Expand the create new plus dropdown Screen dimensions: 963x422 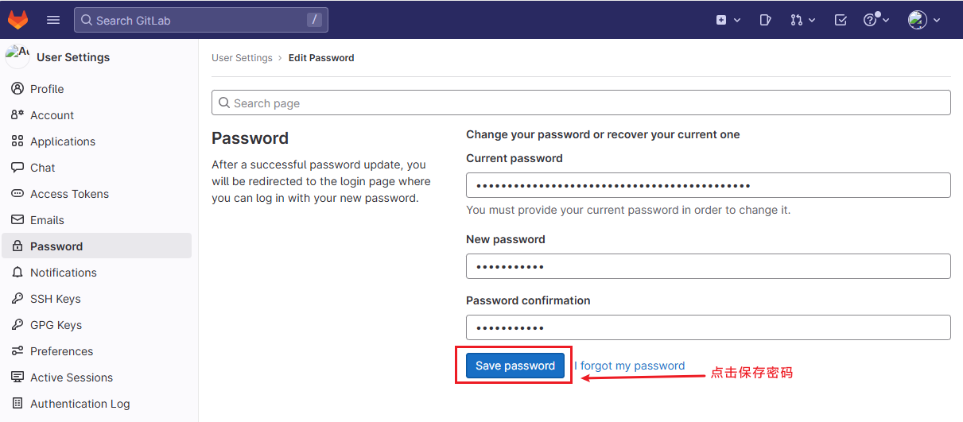pyautogui.click(x=728, y=20)
